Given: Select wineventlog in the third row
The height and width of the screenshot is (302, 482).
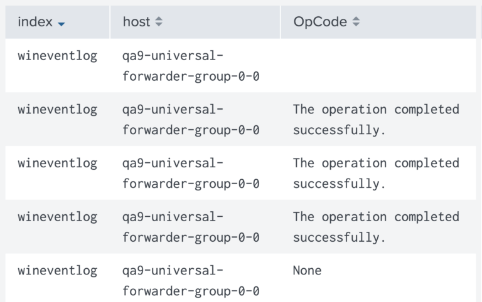Looking at the screenshot, I should [58, 164].
